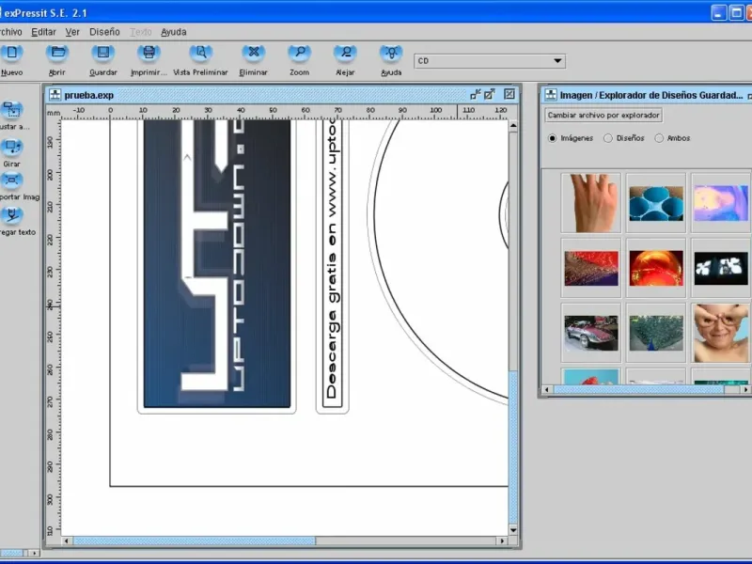Click the Ajustar a... side tool
Viewport: 752px width, 564px height.
click(11, 111)
